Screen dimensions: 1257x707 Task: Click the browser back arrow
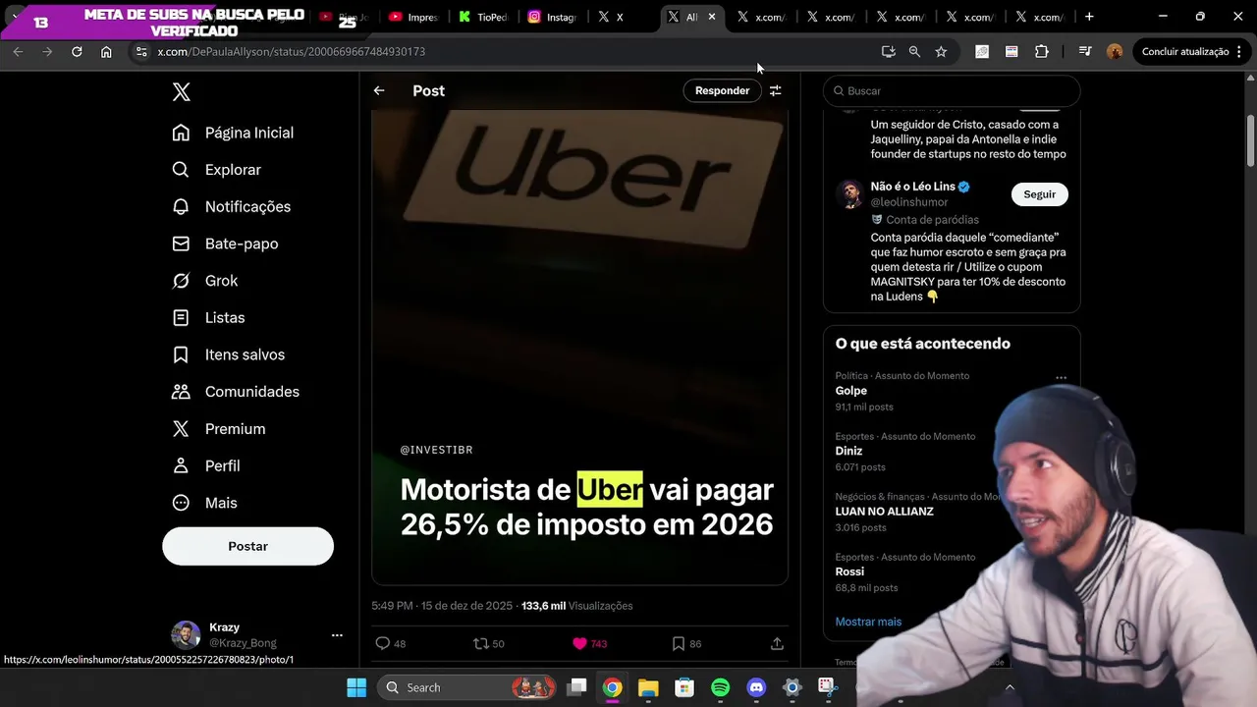coord(18,51)
